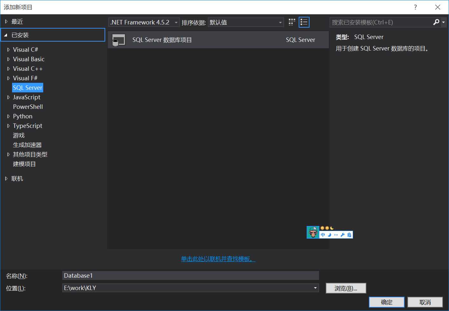Toggle IME Chinese mode 中 icon

tap(323, 235)
